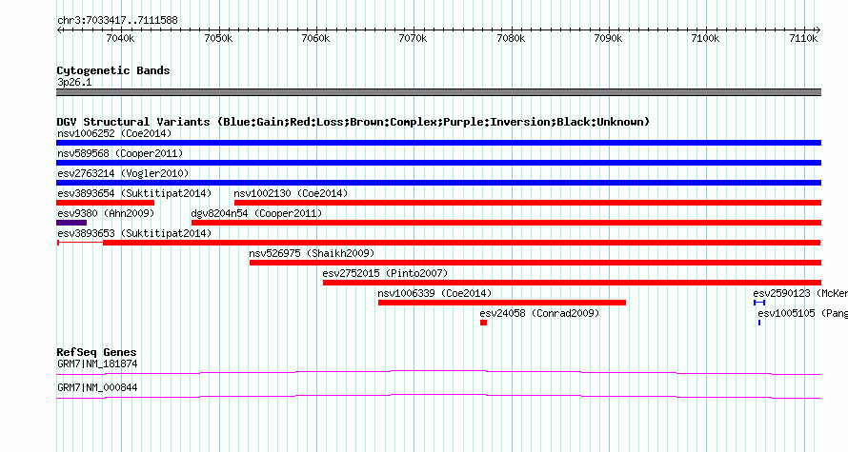
Task: Click the tiny blue esv1005105 variant marker
Action: (x=759, y=323)
